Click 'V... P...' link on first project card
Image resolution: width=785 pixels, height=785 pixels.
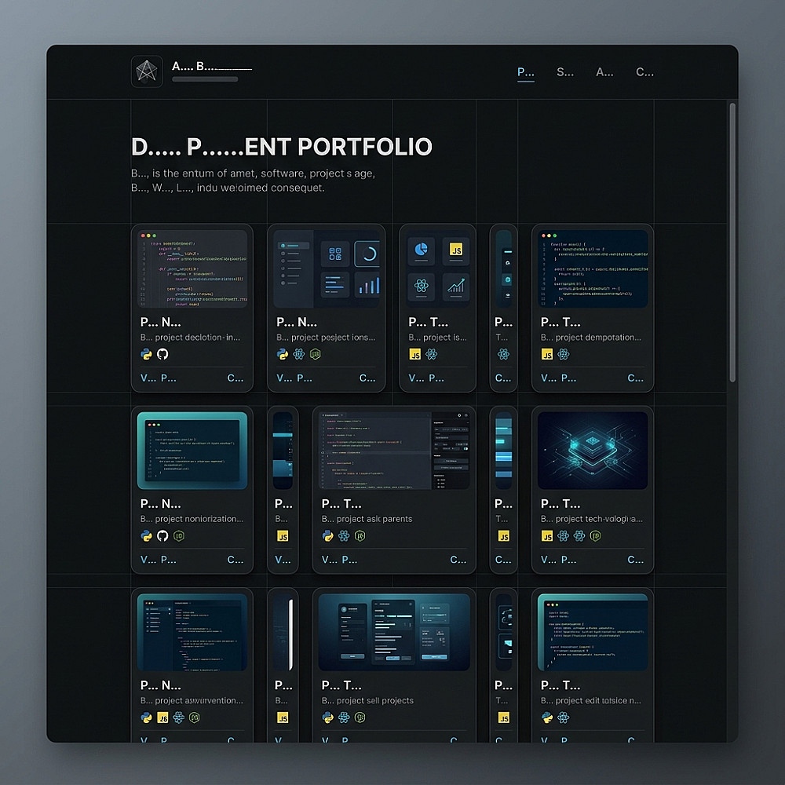tap(159, 378)
